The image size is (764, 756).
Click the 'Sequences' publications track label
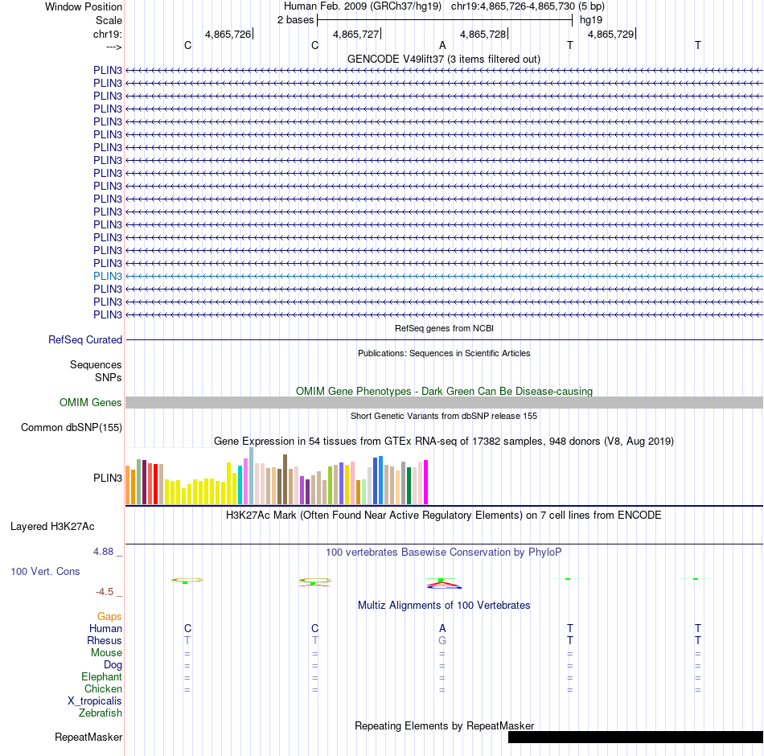click(x=96, y=364)
